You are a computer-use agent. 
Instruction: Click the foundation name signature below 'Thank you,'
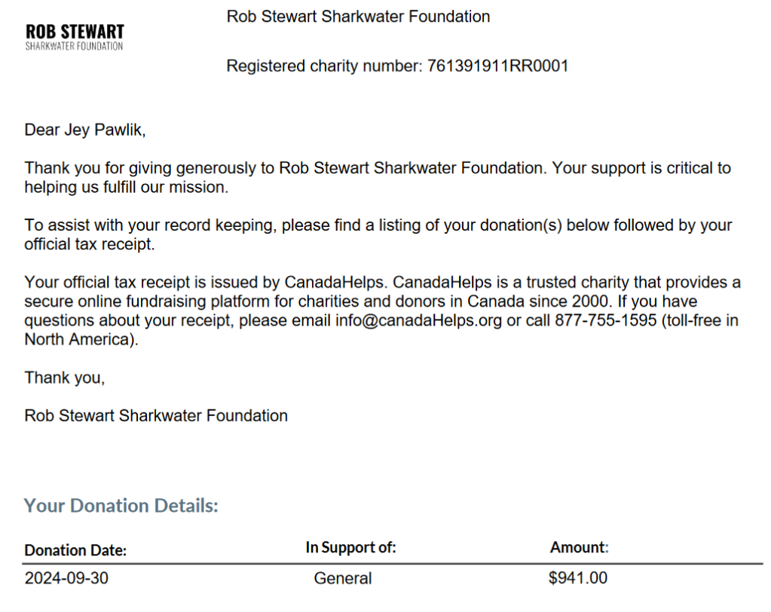click(x=156, y=415)
